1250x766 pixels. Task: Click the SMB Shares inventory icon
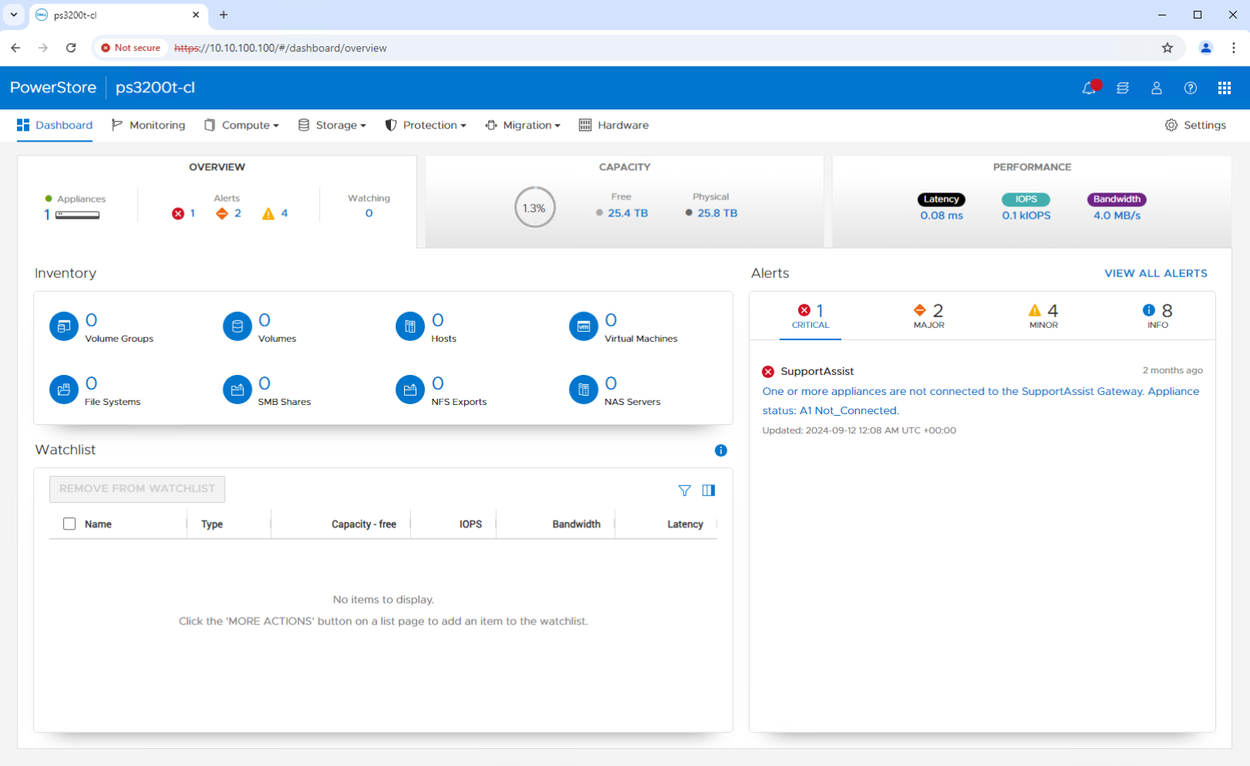[x=237, y=390]
